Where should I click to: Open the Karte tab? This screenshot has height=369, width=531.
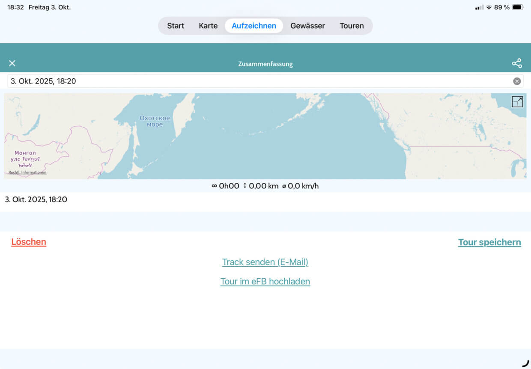[208, 26]
